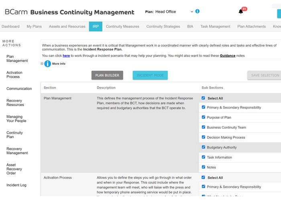This screenshot has width=281, height=200.
Task: Click the PLAN BUILDER button
Action: click(x=107, y=75)
